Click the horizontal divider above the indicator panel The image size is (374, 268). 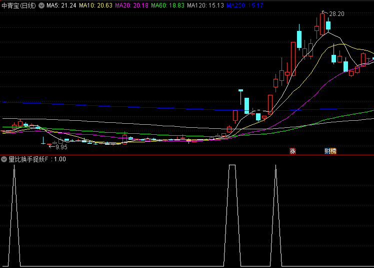[187, 155]
